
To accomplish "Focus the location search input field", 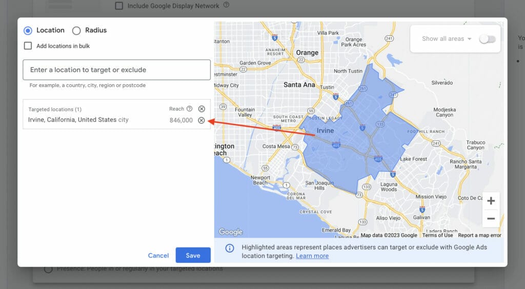I will click(x=116, y=70).
